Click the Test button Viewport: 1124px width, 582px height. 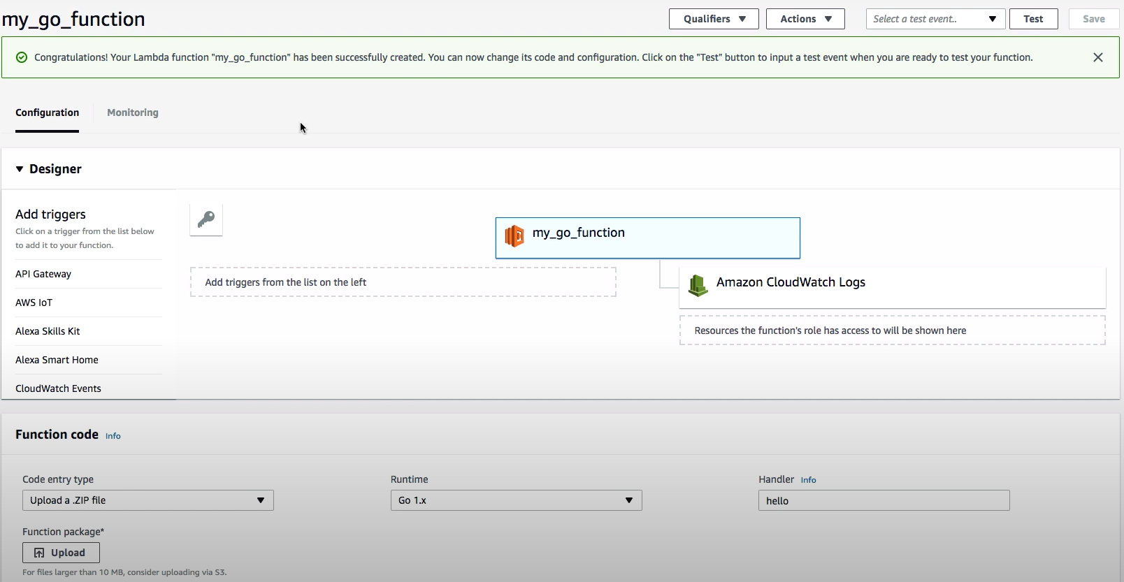1033,19
